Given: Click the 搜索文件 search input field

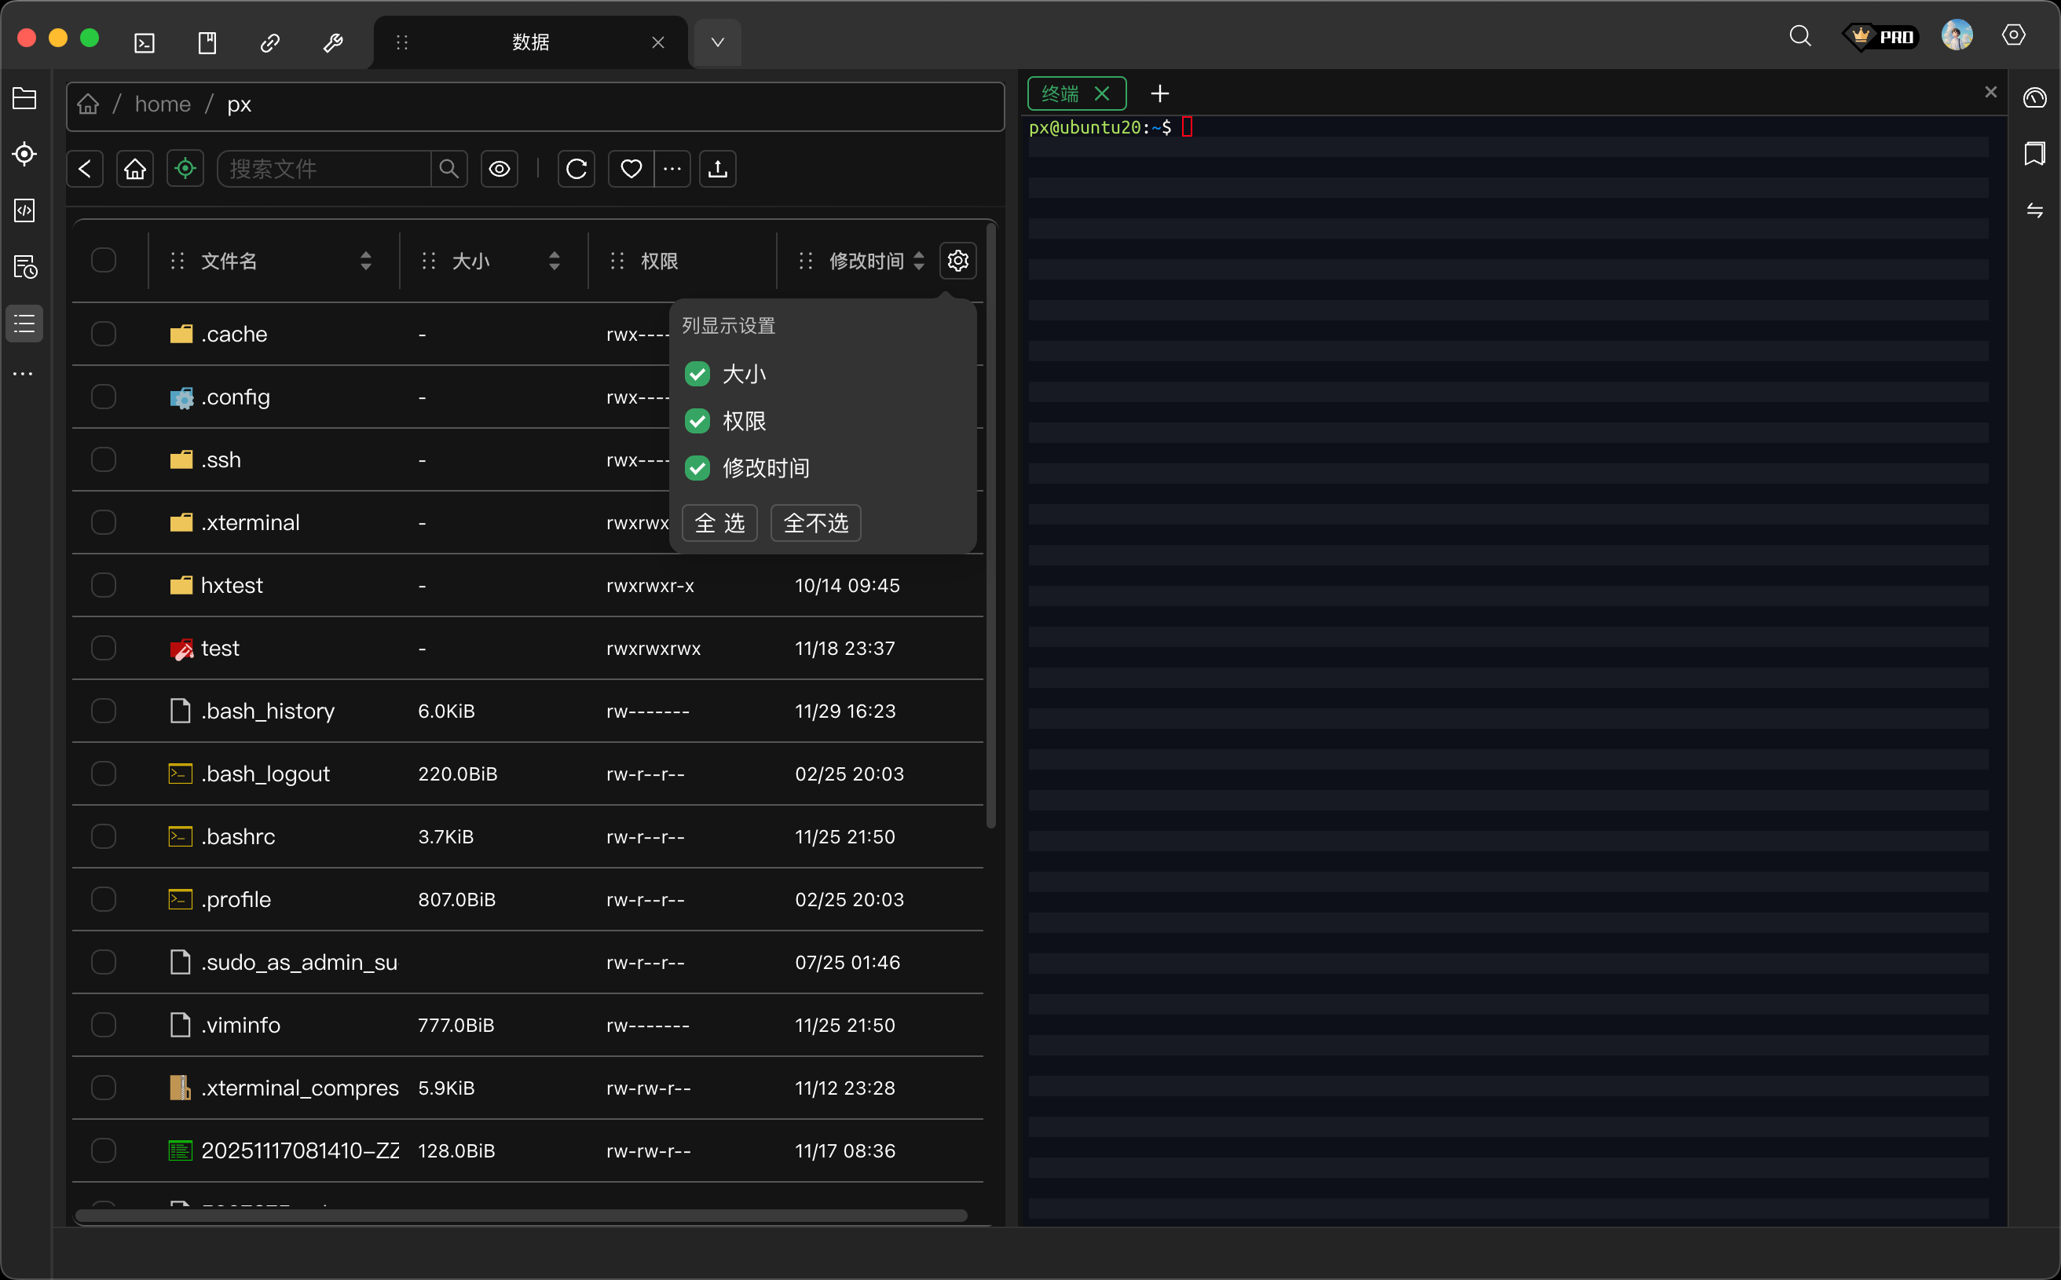Looking at the screenshot, I should pos(324,170).
